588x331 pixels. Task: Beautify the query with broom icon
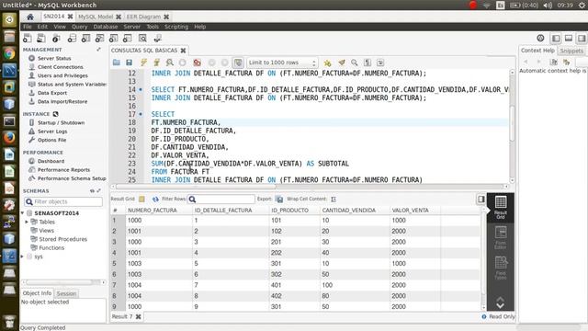tap(341, 63)
